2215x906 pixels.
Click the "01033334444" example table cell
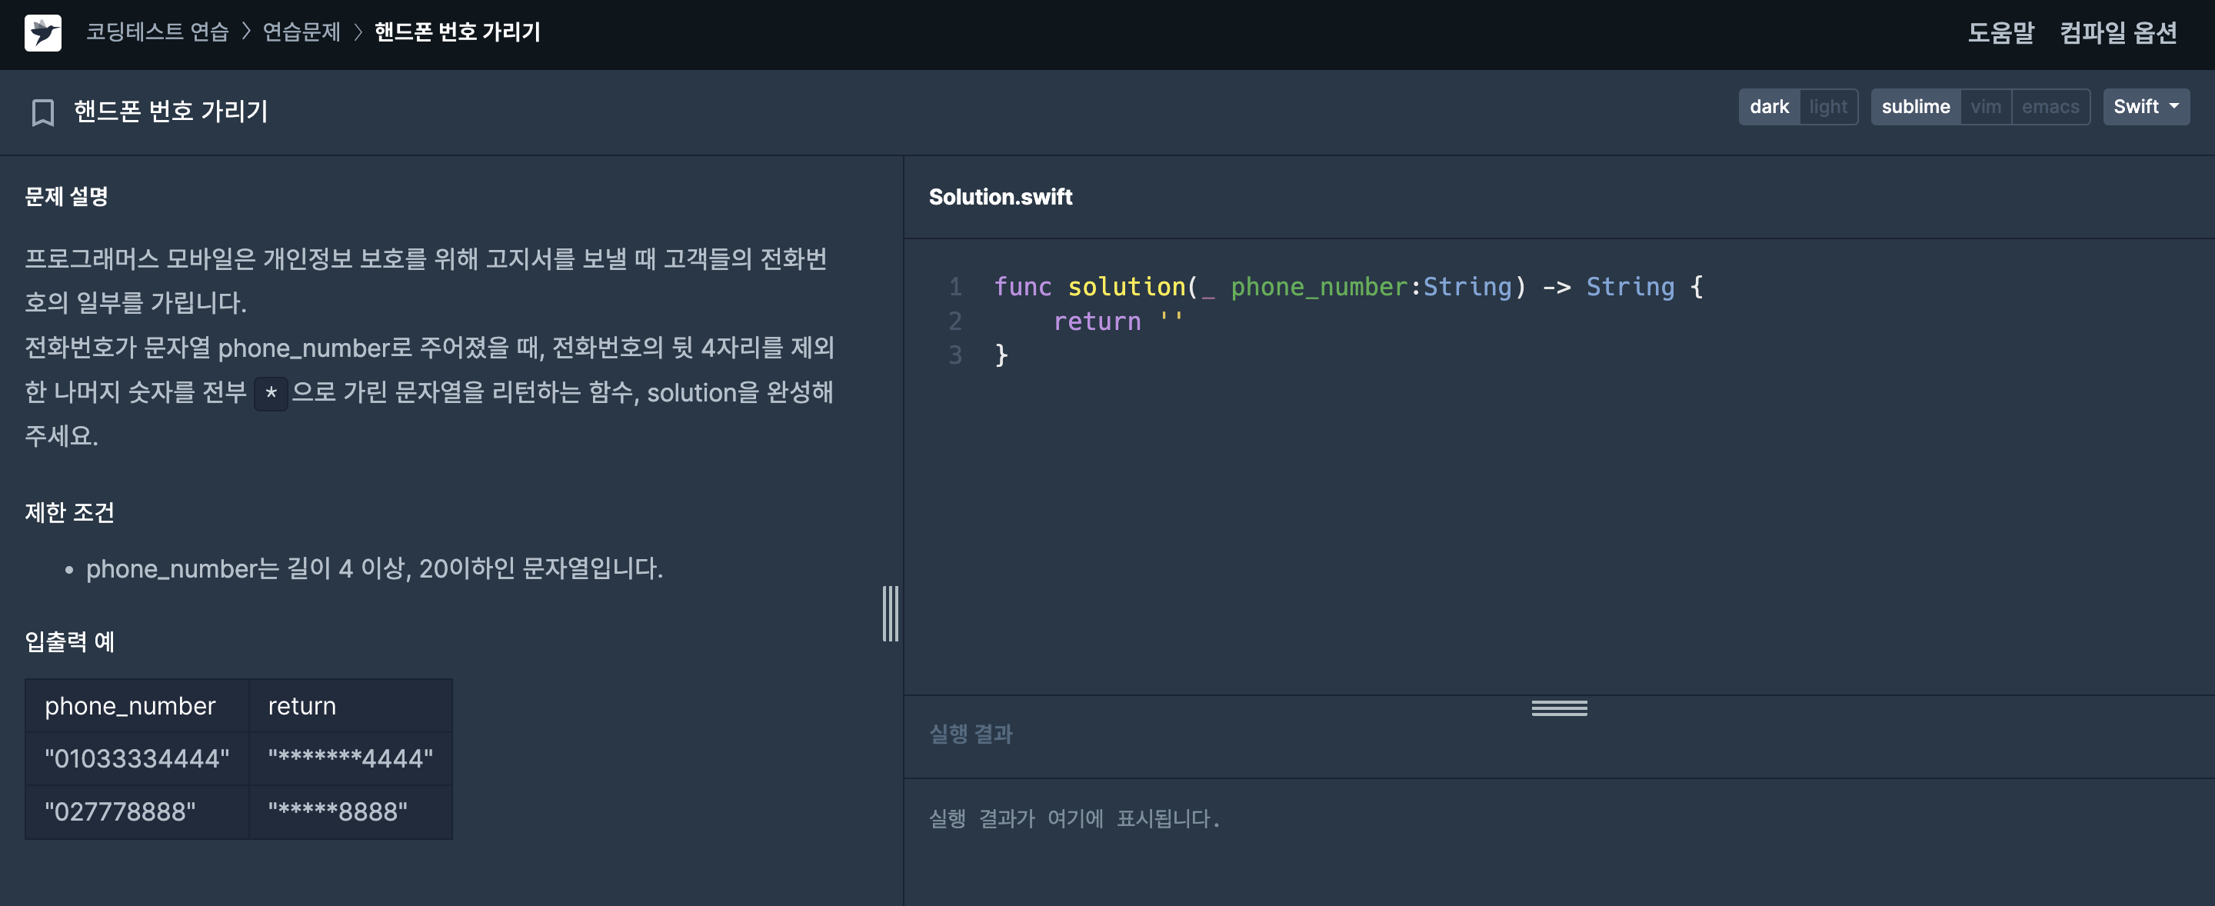[137, 758]
